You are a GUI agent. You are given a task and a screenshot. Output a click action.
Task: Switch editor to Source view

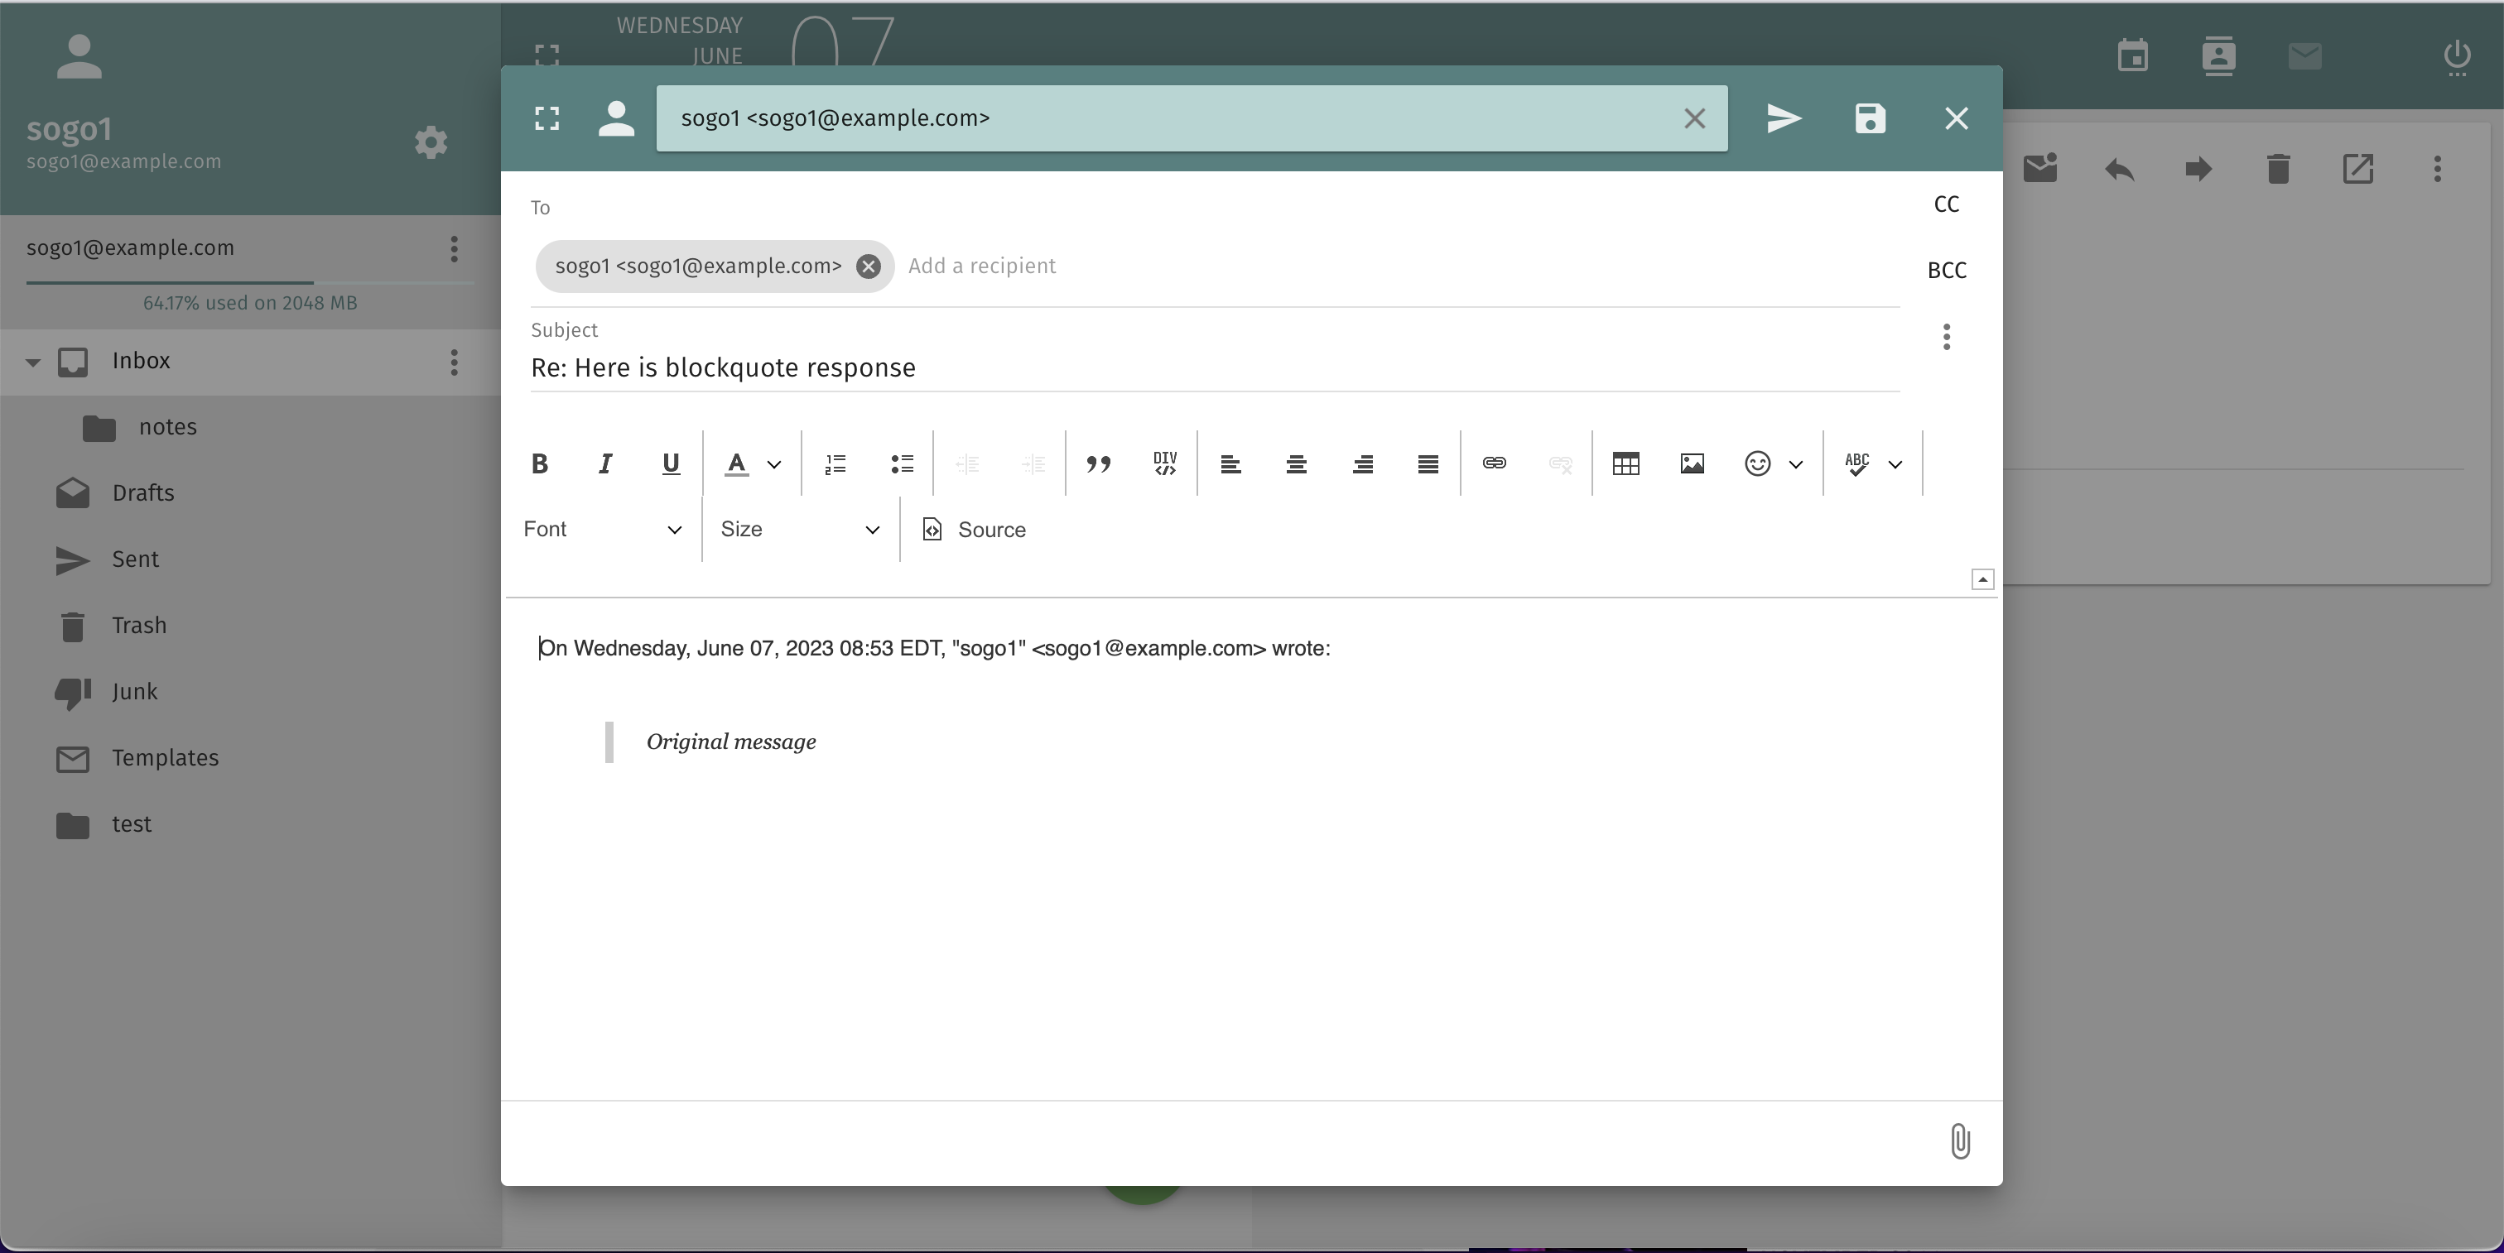974,530
